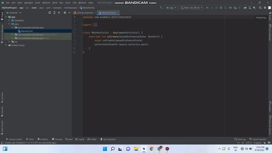Viewport: 272px width, 153px height.
Task: Click the MainActivity breadcrumb item
Action: pos(87,8)
